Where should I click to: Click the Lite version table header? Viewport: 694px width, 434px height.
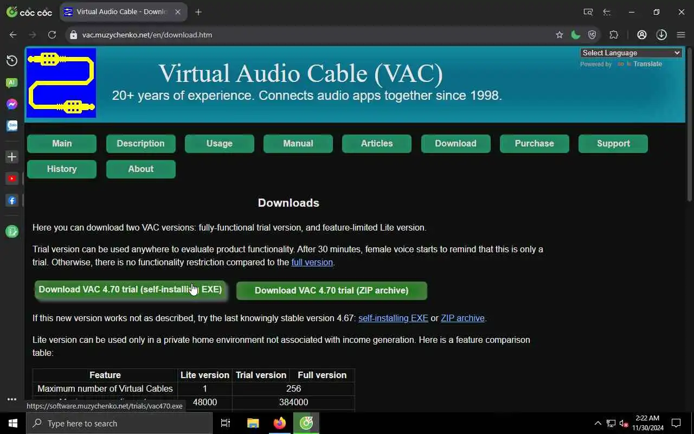point(205,375)
